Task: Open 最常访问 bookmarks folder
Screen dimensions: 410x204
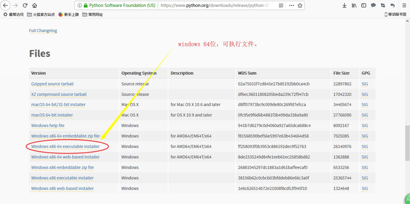Action: 13,14
